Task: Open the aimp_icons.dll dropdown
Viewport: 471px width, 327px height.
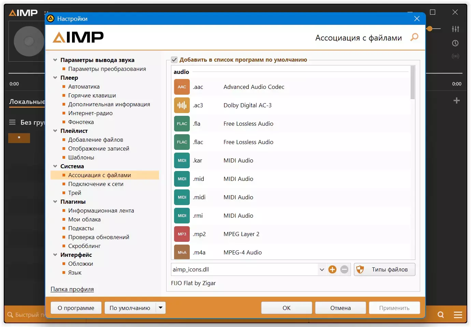Action: pyautogui.click(x=322, y=269)
